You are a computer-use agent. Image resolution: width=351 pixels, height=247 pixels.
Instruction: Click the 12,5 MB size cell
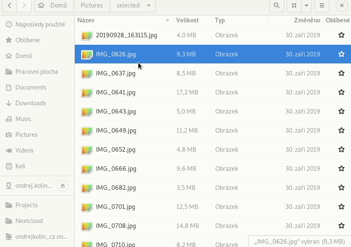(187, 206)
